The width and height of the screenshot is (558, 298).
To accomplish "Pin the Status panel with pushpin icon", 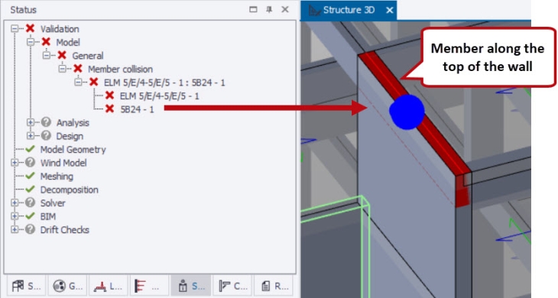I will (269, 10).
